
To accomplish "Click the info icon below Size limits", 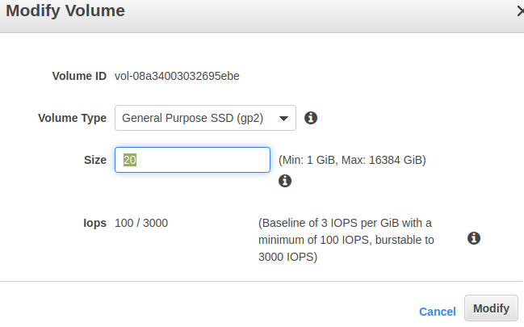I will point(284,181).
